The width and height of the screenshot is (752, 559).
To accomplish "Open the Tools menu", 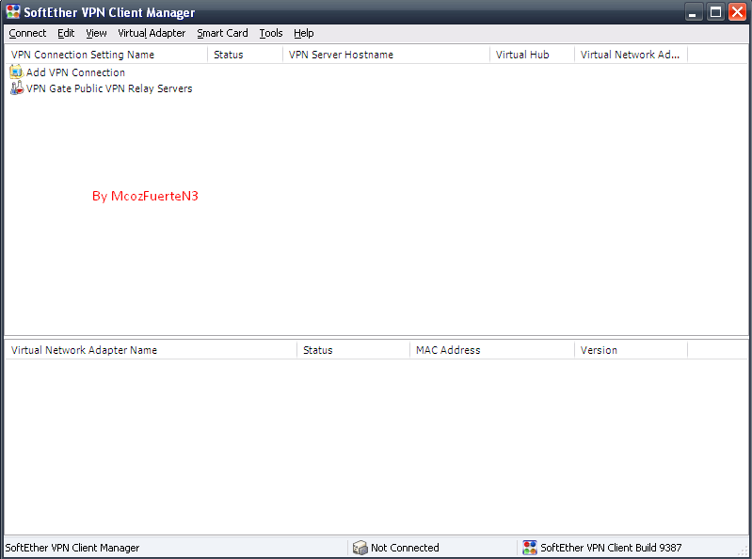I will tap(270, 33).
